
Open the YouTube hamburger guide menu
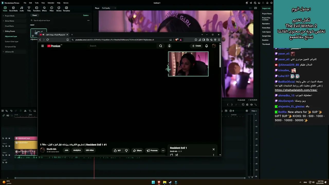click(x=42, y=46)
